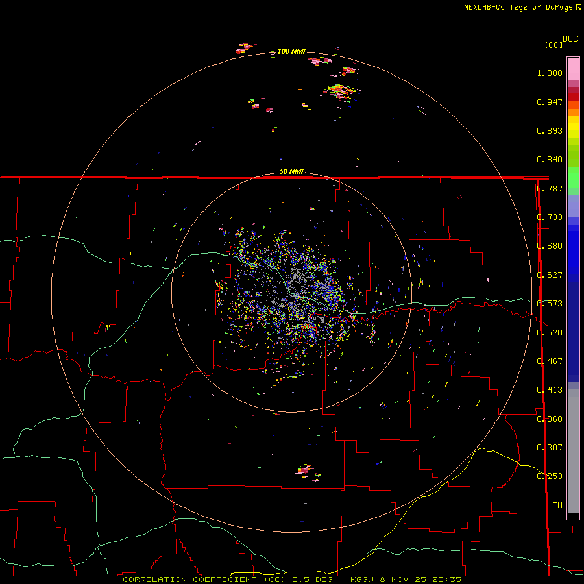Click the DCC label above the color bar
The image size is (584, 584).
tap(570, 39)
